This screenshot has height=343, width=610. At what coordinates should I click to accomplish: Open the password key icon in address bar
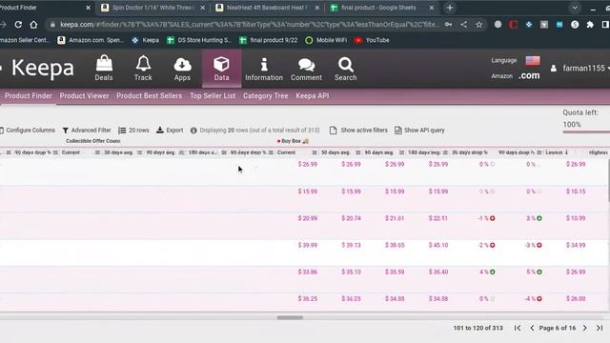[449, 25]
